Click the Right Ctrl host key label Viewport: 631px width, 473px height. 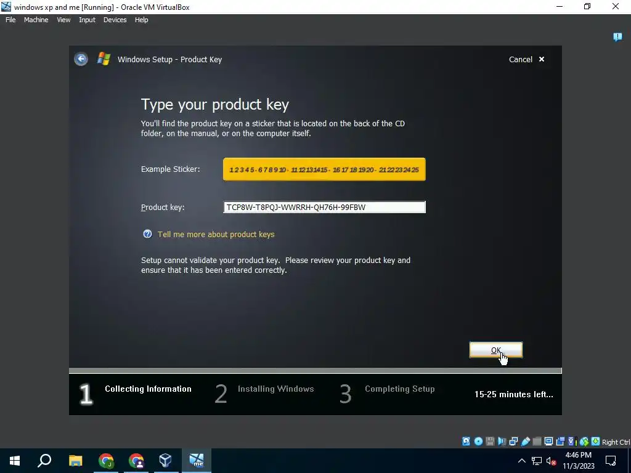point(616,442)
